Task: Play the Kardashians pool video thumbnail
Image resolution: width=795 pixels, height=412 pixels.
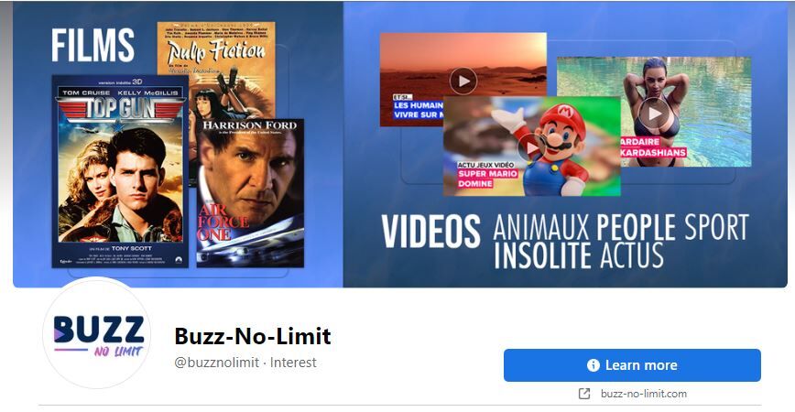Action: [x=654, y=114]
